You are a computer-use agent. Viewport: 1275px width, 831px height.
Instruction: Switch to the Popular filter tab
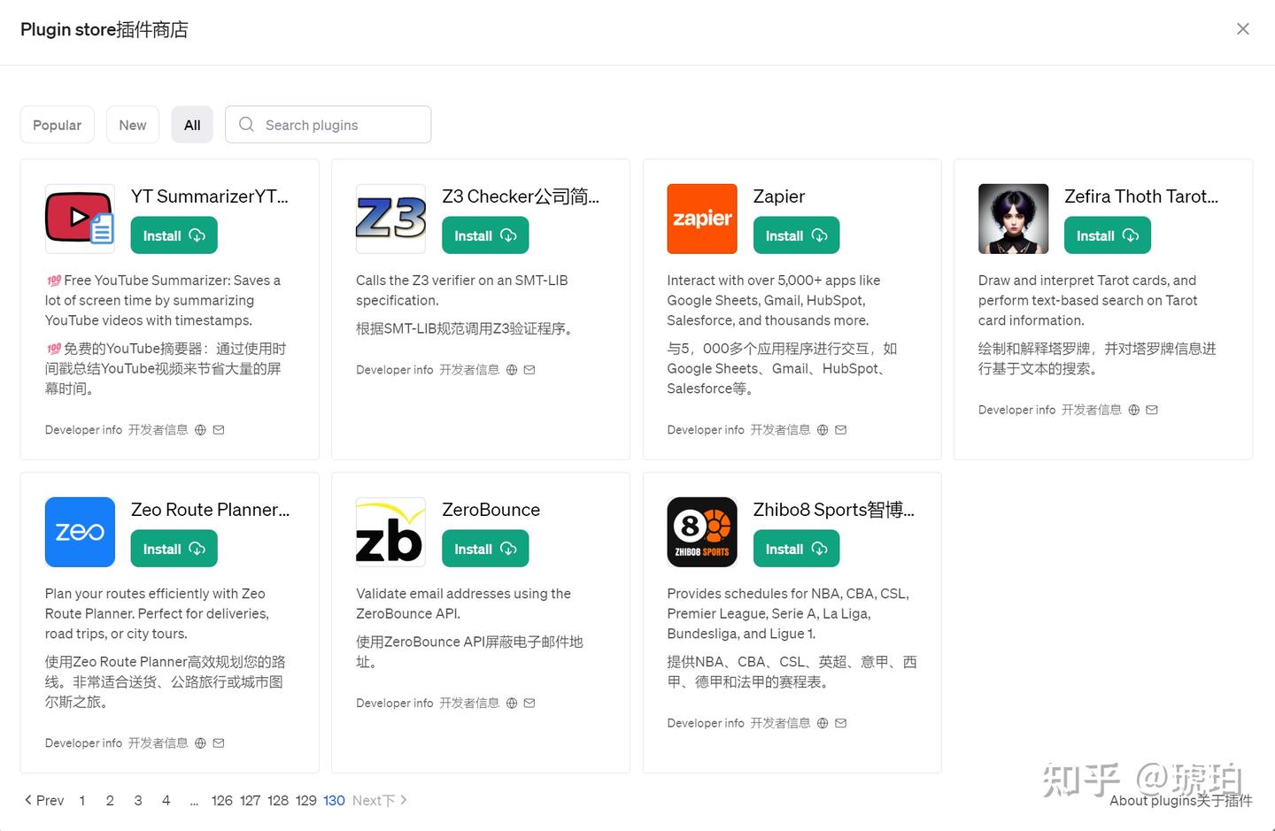click(x=57, y=125)
